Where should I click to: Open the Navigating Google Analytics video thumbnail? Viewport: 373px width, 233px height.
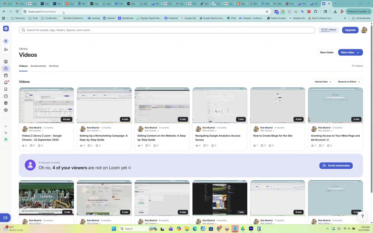[x=220, y=105]
